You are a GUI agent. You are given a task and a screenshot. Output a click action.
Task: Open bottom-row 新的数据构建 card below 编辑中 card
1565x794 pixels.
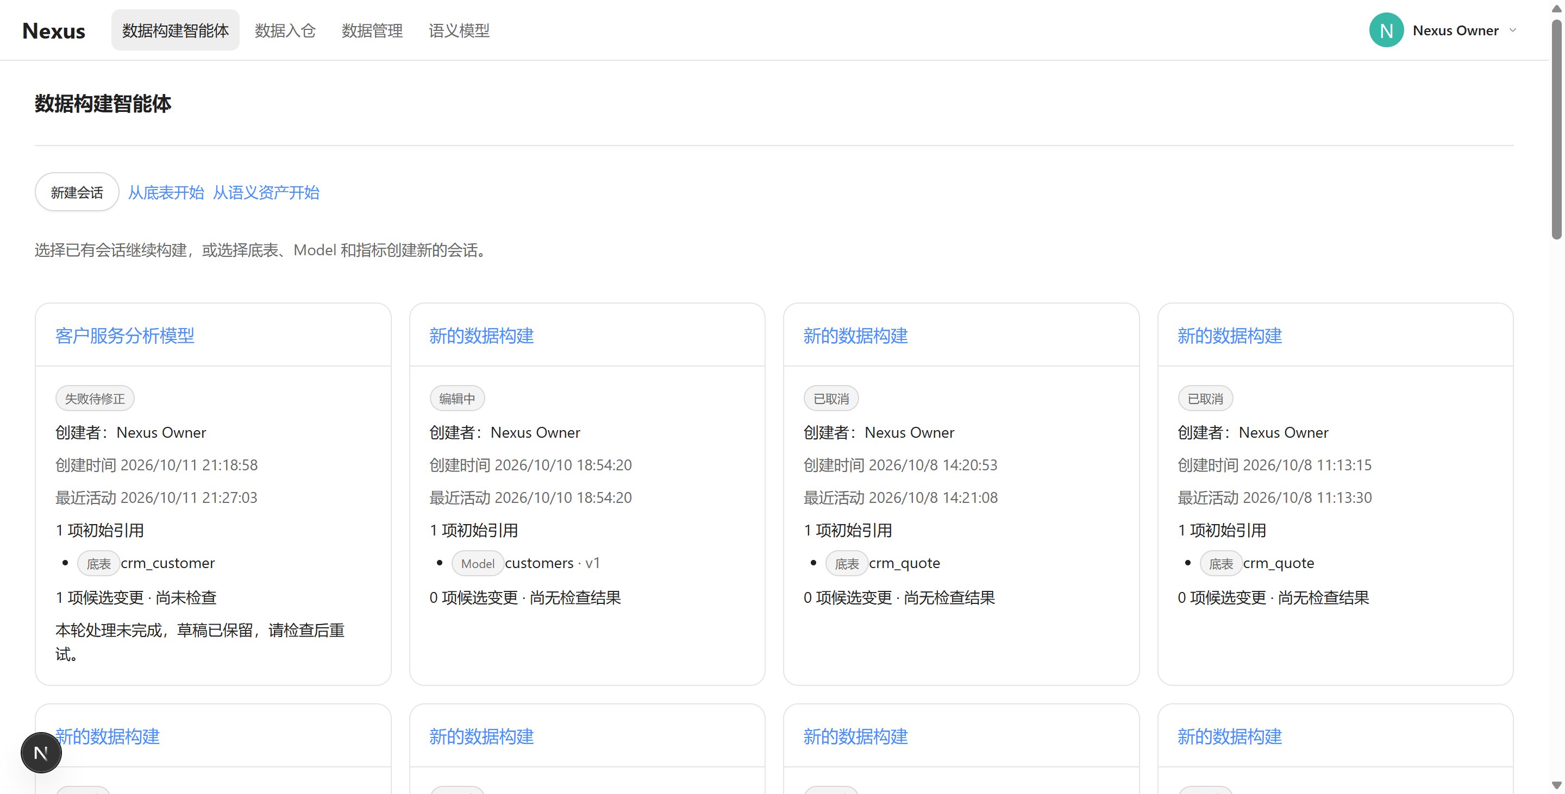[481, 736]
